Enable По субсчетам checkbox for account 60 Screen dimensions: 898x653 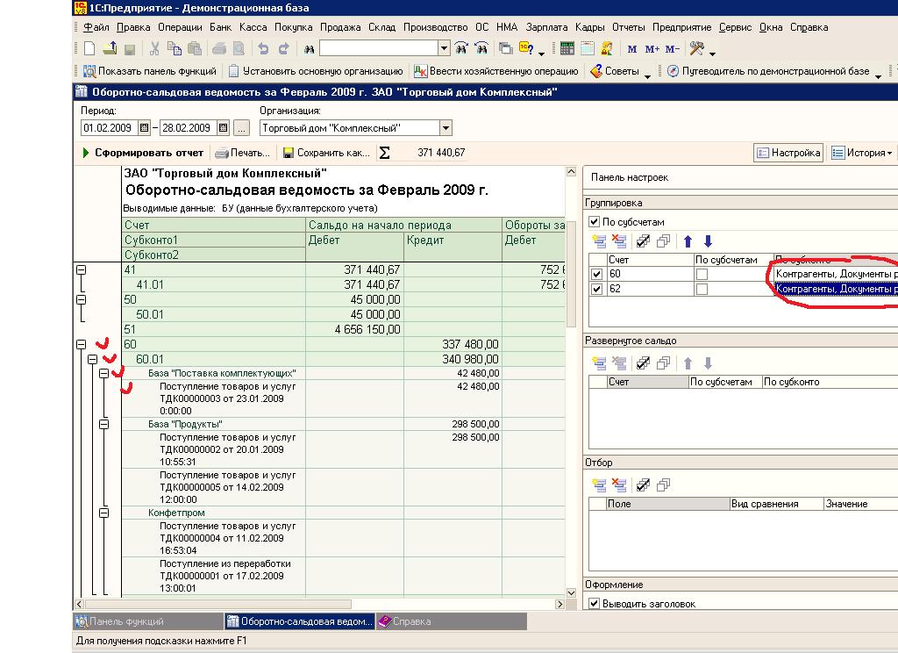pos(702,274)
